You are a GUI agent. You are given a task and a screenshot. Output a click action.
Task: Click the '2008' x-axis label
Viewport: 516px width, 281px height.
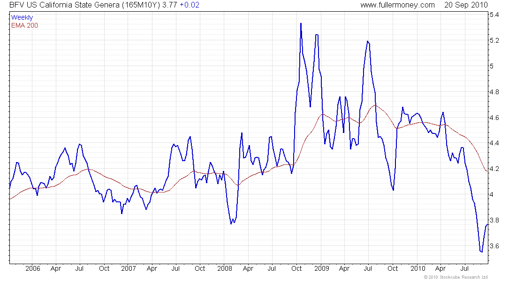pos(224,268)
